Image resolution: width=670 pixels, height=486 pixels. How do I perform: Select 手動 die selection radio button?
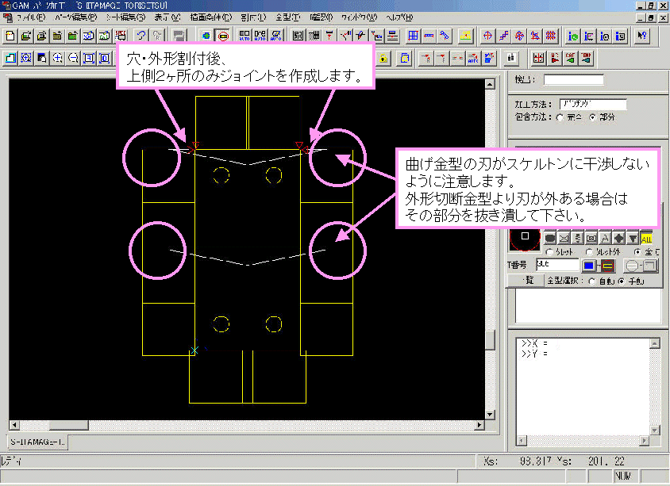622,281
